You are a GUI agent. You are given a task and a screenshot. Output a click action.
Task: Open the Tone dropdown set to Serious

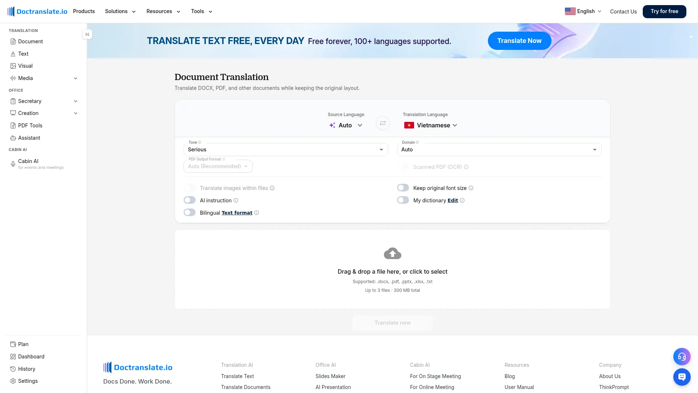[286, 150]
